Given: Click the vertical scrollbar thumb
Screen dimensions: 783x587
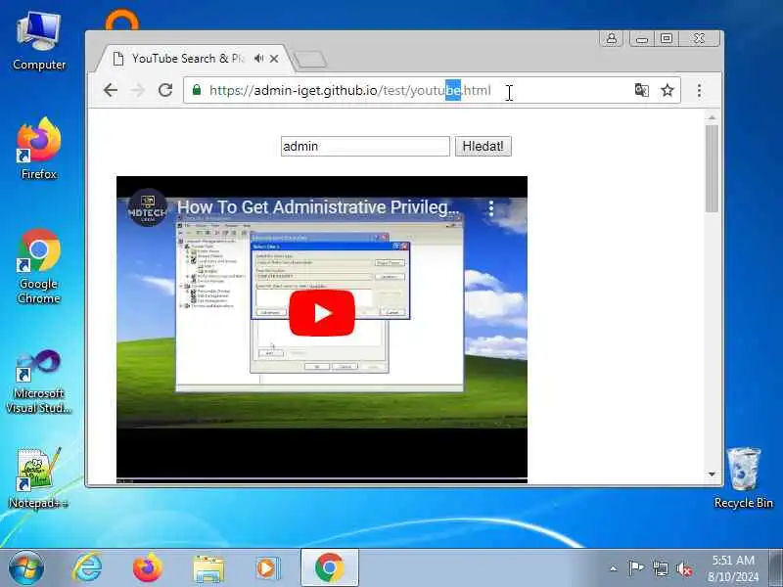Looking at the screenshot, I should (x=713, y=168).
